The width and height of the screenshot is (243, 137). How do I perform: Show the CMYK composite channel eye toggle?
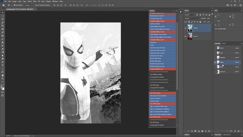(215, 48)
